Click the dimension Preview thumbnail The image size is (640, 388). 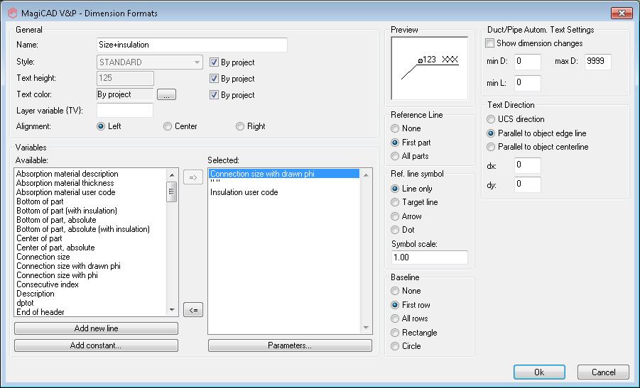(x=429, y=68)
